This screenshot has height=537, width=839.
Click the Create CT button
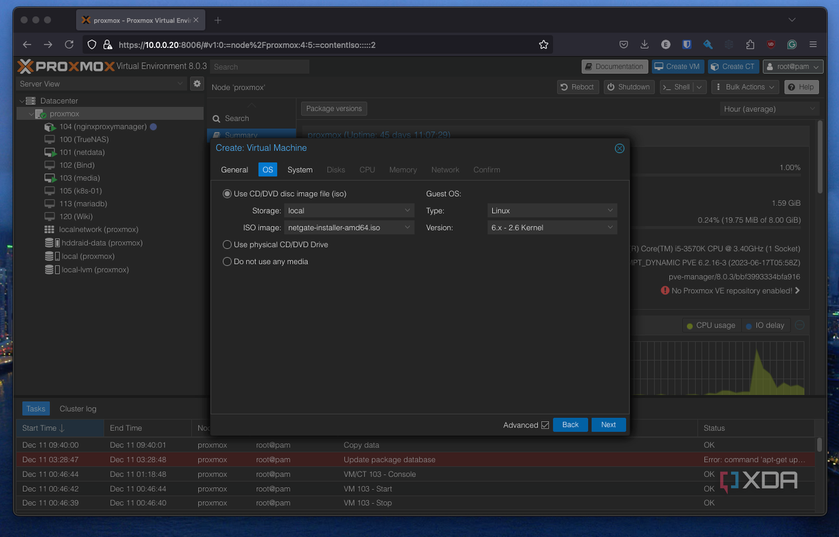tap(733, 67)
